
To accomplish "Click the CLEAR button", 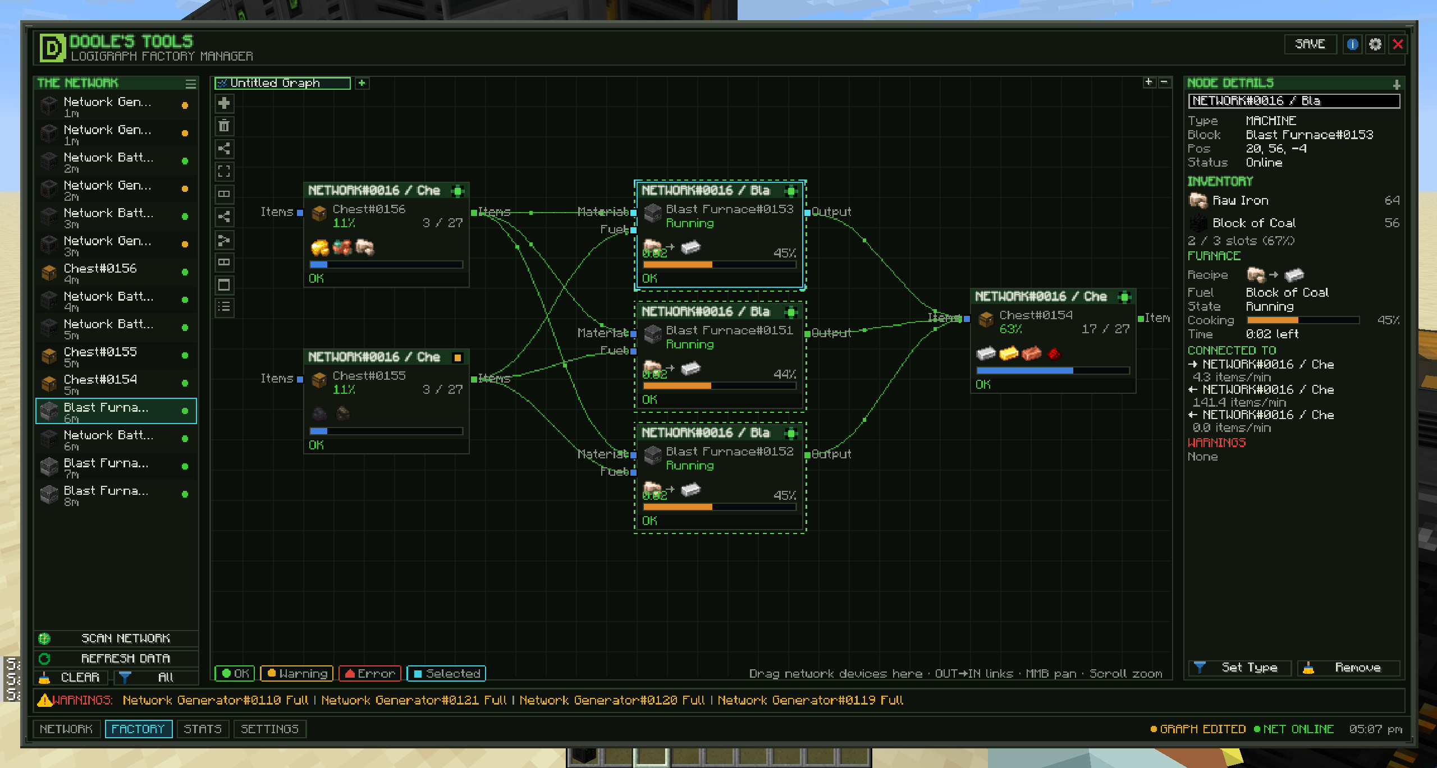I will click(x=71, y=678).
